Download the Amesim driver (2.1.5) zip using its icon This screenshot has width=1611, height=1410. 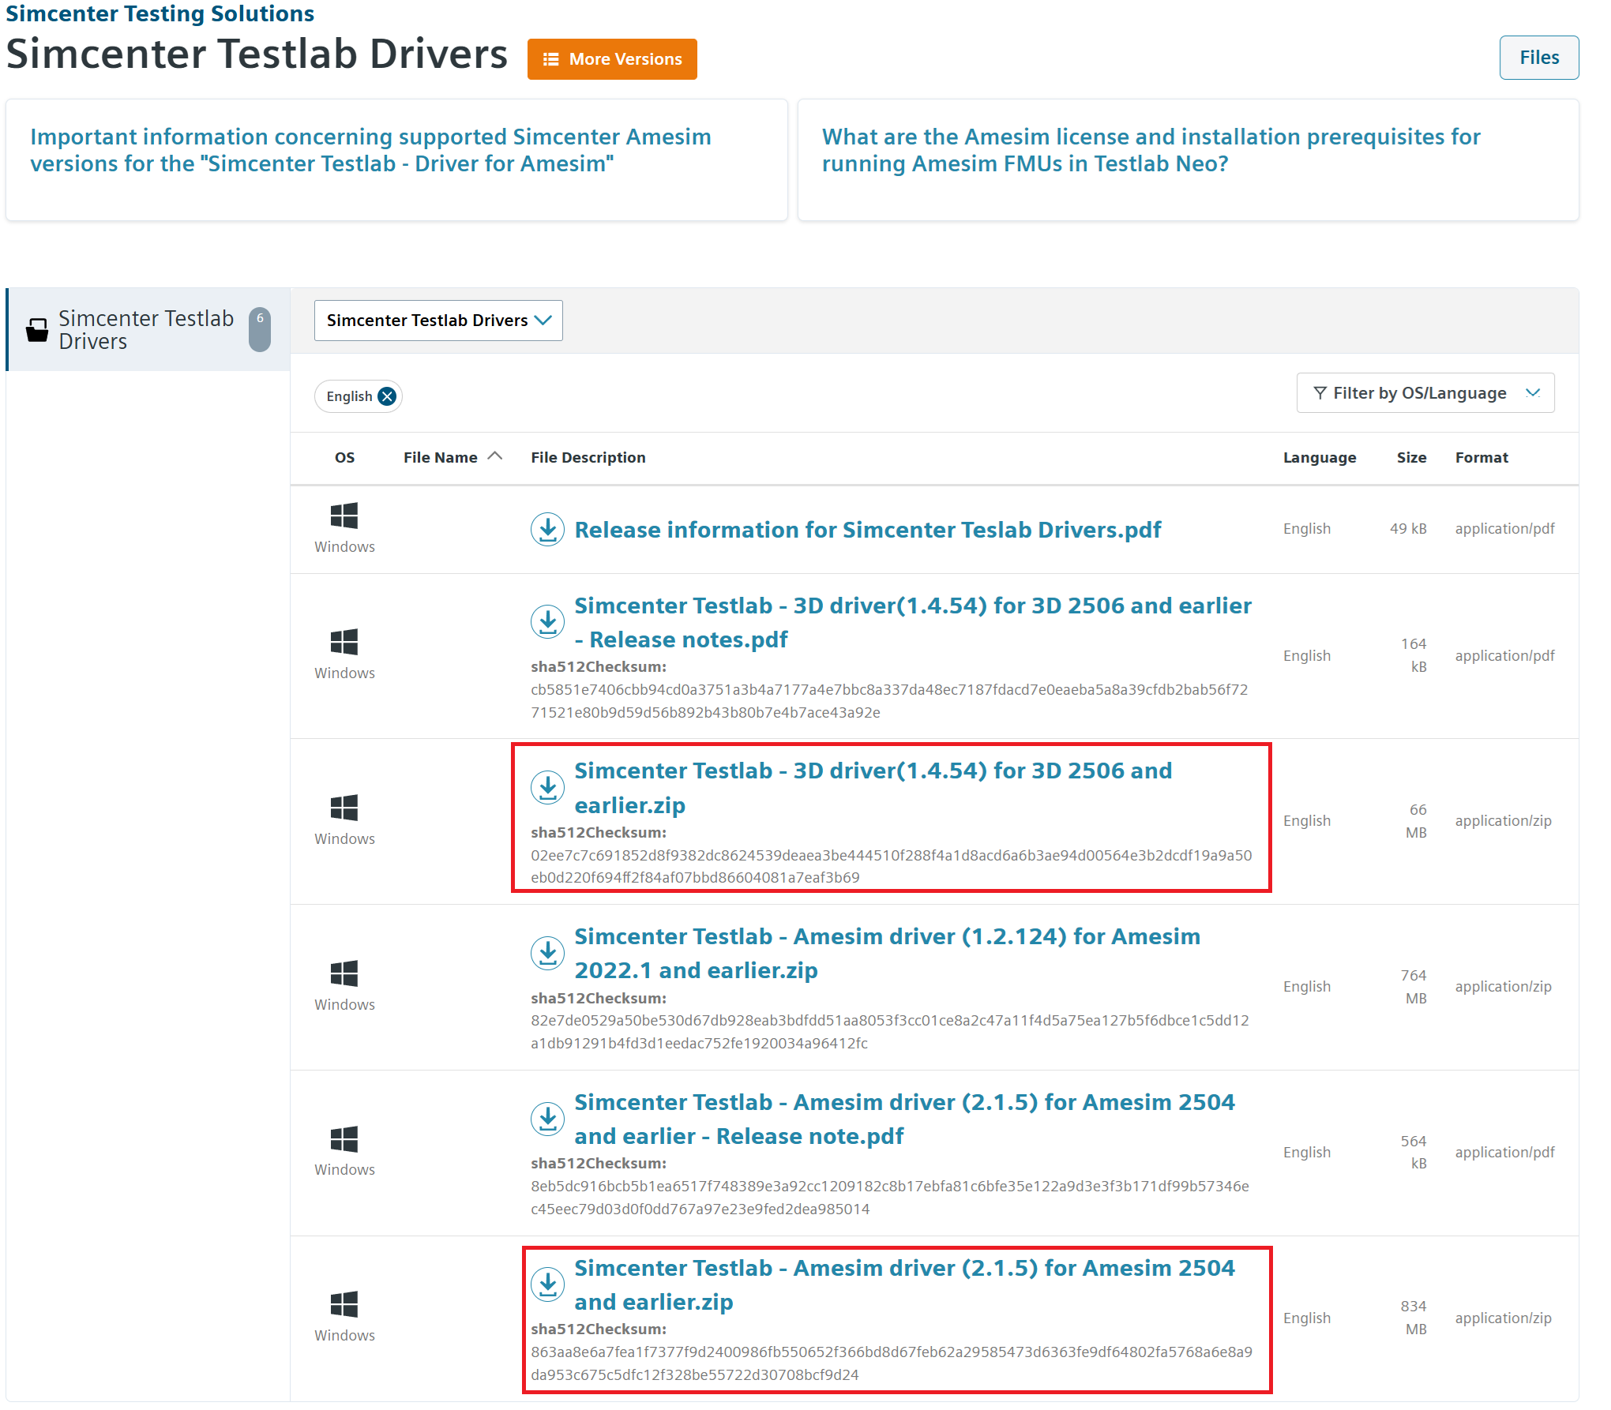coord(547,1284)
